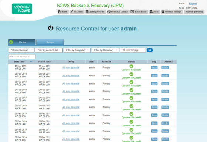Screen dimensions: 207x142
Task: Click the Veeam N2WS logo
Action: click(x=22, y=9)
